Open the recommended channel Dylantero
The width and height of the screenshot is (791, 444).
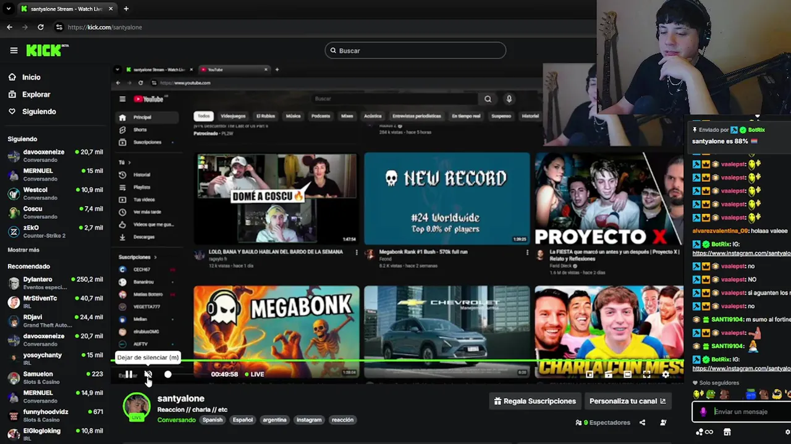click(56, 283)
